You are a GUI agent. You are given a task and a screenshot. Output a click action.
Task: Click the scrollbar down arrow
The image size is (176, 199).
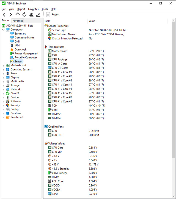174,197
